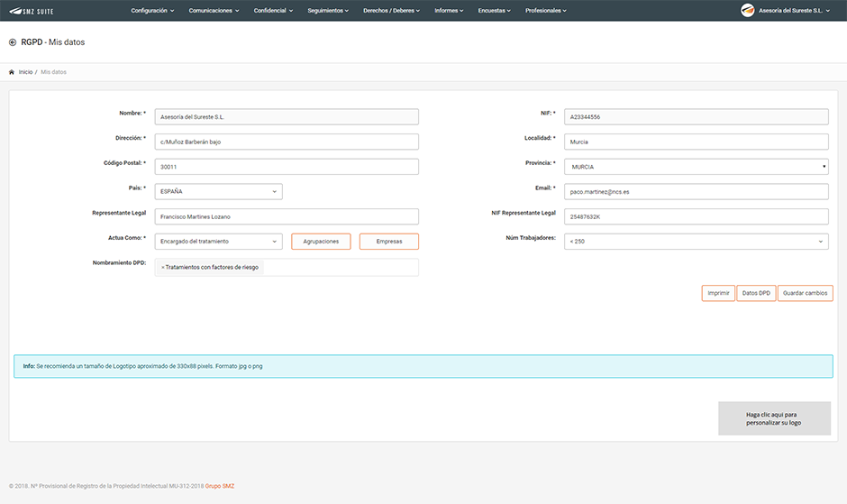The width and height of the screenshot is (847, 504).
Task: Click the personalizar su logo upload area
Action: 774,418
